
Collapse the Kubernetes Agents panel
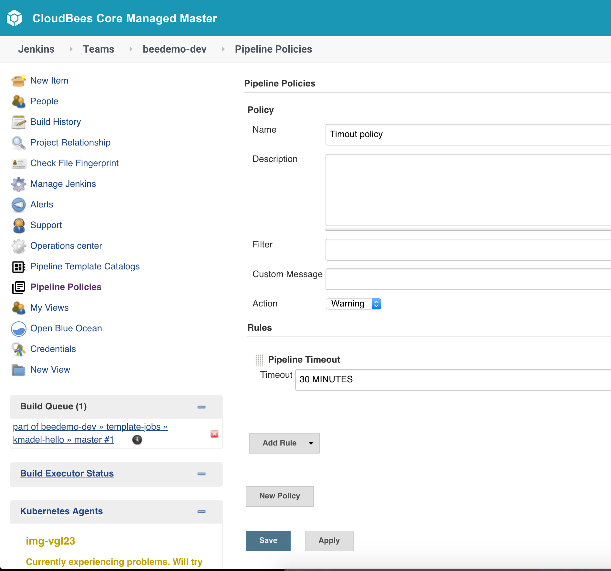point(202,511)
